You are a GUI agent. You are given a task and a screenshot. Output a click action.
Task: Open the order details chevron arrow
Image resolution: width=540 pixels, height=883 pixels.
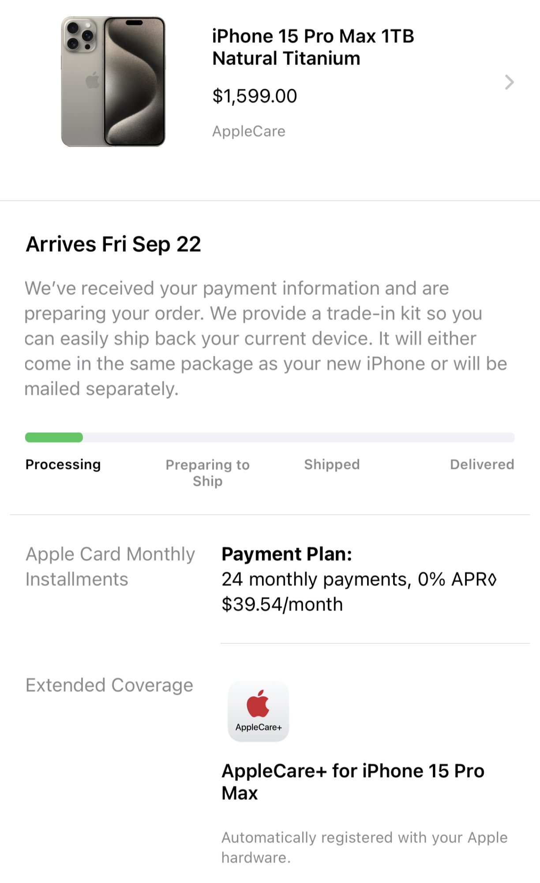point(509,82)
